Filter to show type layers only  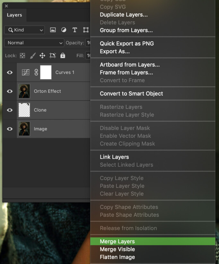click(75, 30)
